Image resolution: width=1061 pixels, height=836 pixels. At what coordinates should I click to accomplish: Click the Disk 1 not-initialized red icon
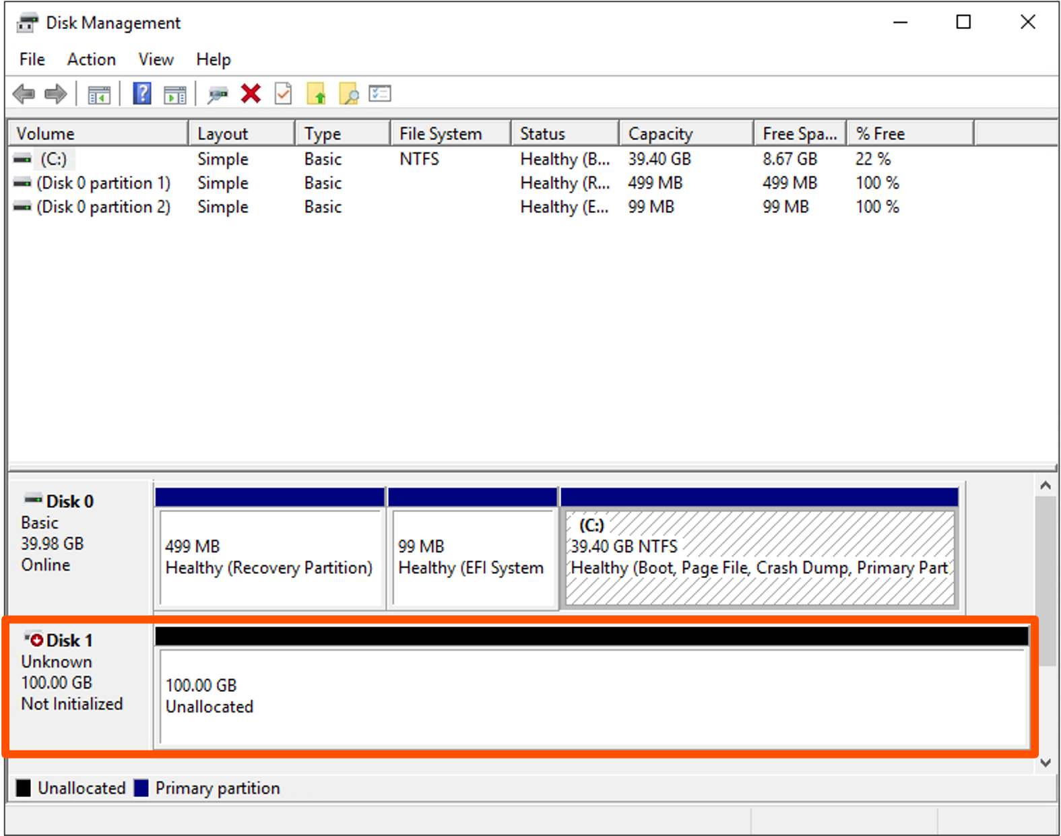pos(34,639)
